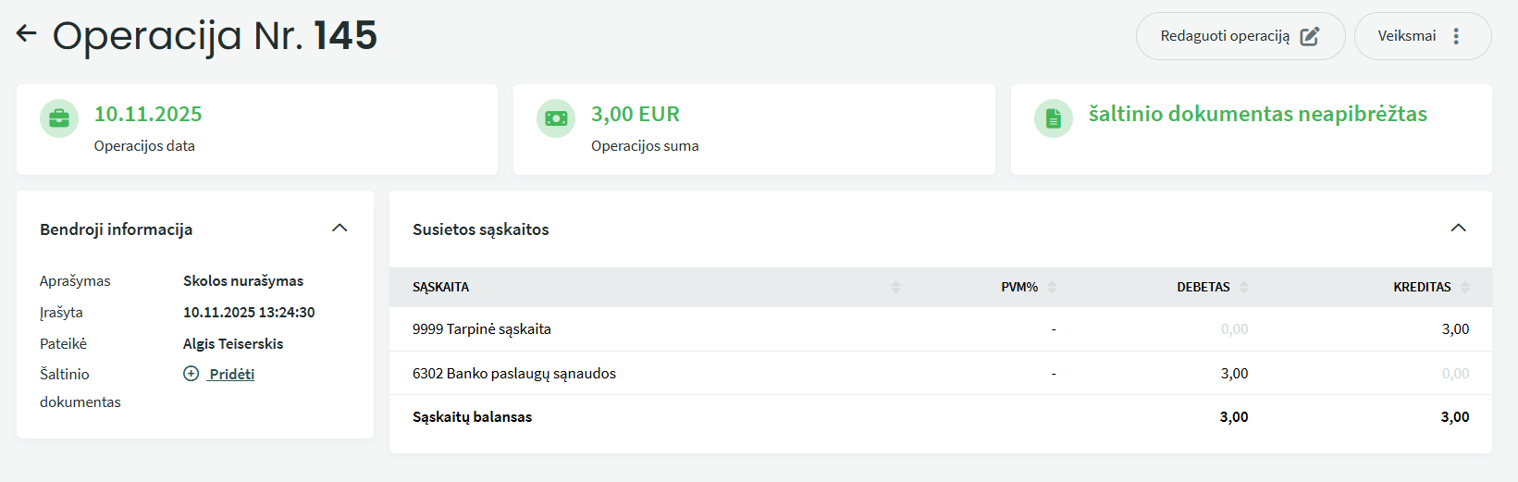Image resolution: width=1518 pixels, height=482 pixels.
Task: Sort by the PVM% column
Action: click(1052, 288)
